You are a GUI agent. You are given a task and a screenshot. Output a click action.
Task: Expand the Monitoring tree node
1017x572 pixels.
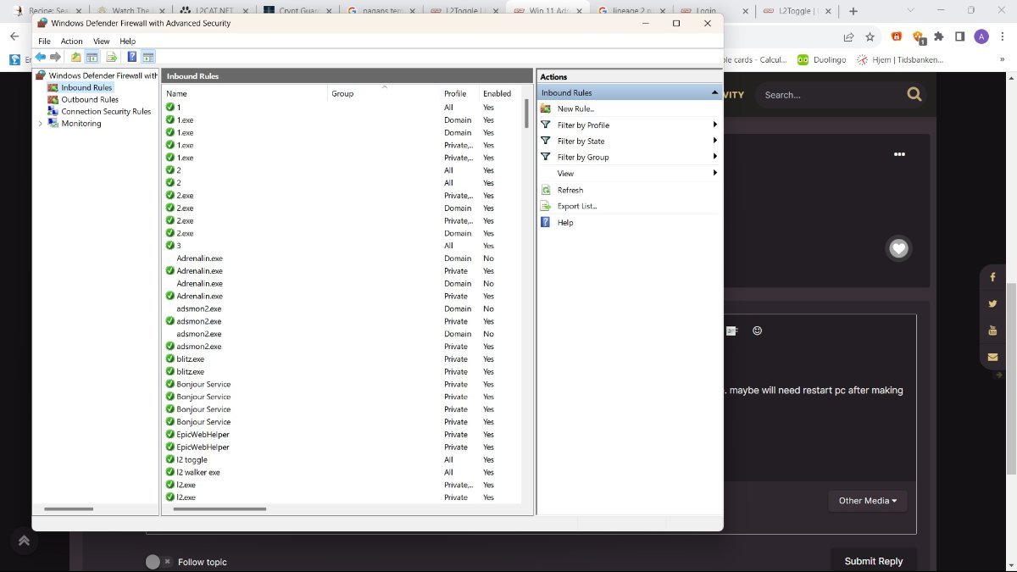(40, 124)
